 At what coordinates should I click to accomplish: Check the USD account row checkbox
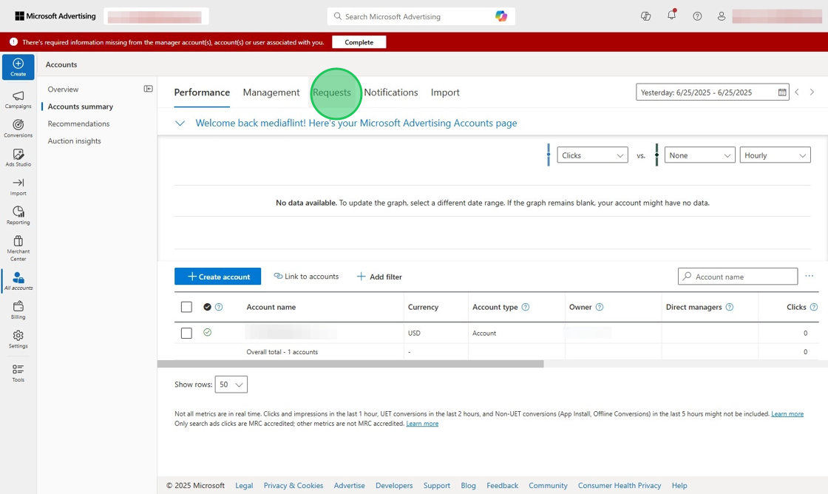(186, 333)
